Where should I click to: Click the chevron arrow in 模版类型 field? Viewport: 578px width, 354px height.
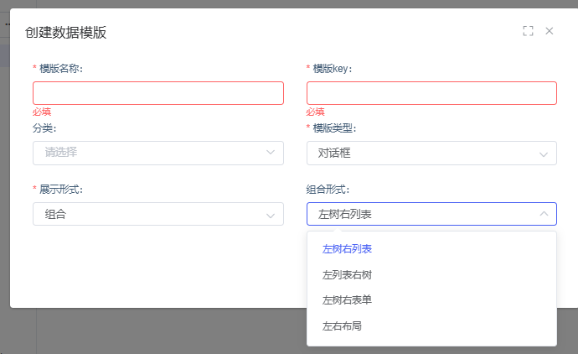click(x=544, y=153)
